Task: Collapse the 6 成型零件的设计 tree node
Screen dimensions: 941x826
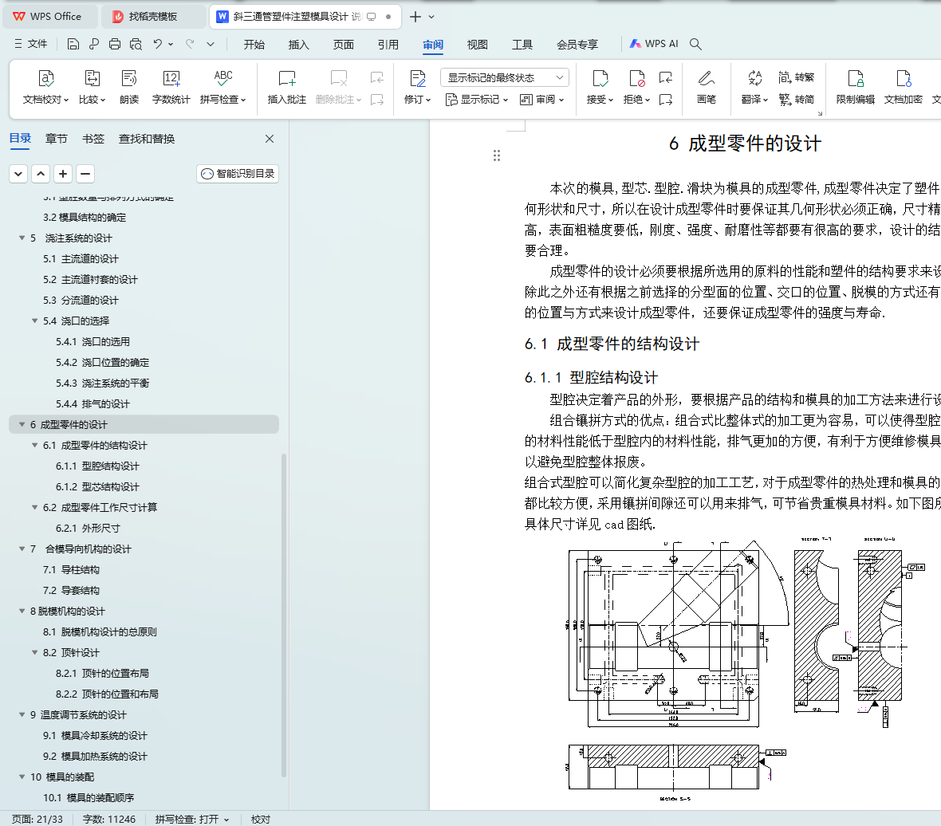Action: pyautogui.click(x=22, y=424)
